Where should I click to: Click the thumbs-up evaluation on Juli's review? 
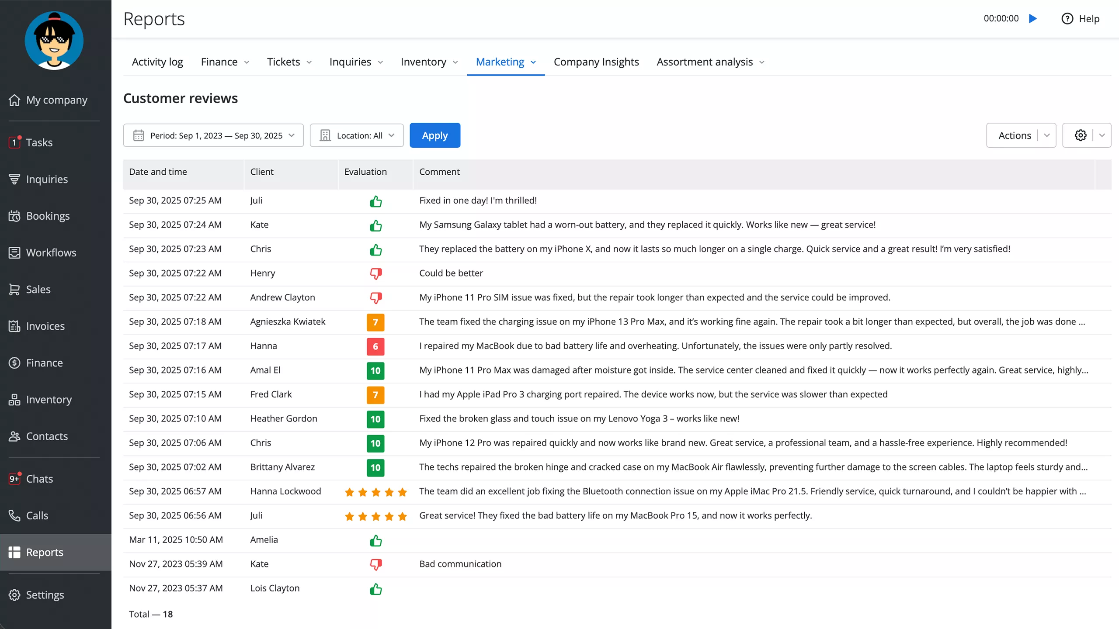pyautogui.click(x=375, y=201)
